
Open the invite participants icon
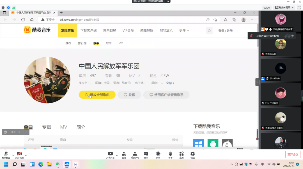click(x=124, y=155)
